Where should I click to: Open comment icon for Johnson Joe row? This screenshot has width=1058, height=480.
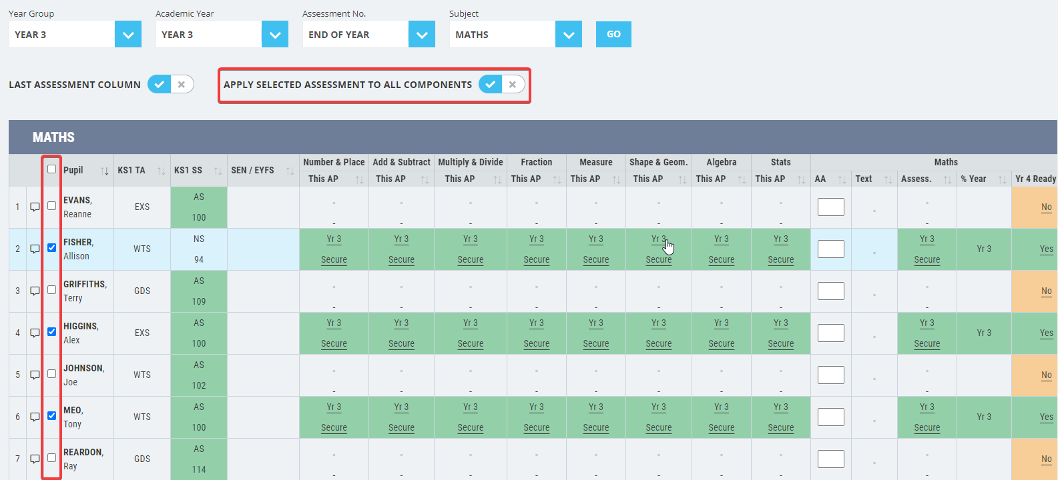tap(35, 375)
